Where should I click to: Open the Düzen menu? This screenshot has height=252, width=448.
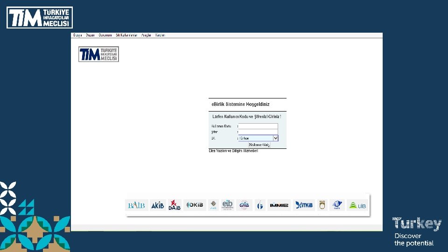[90, 35]
